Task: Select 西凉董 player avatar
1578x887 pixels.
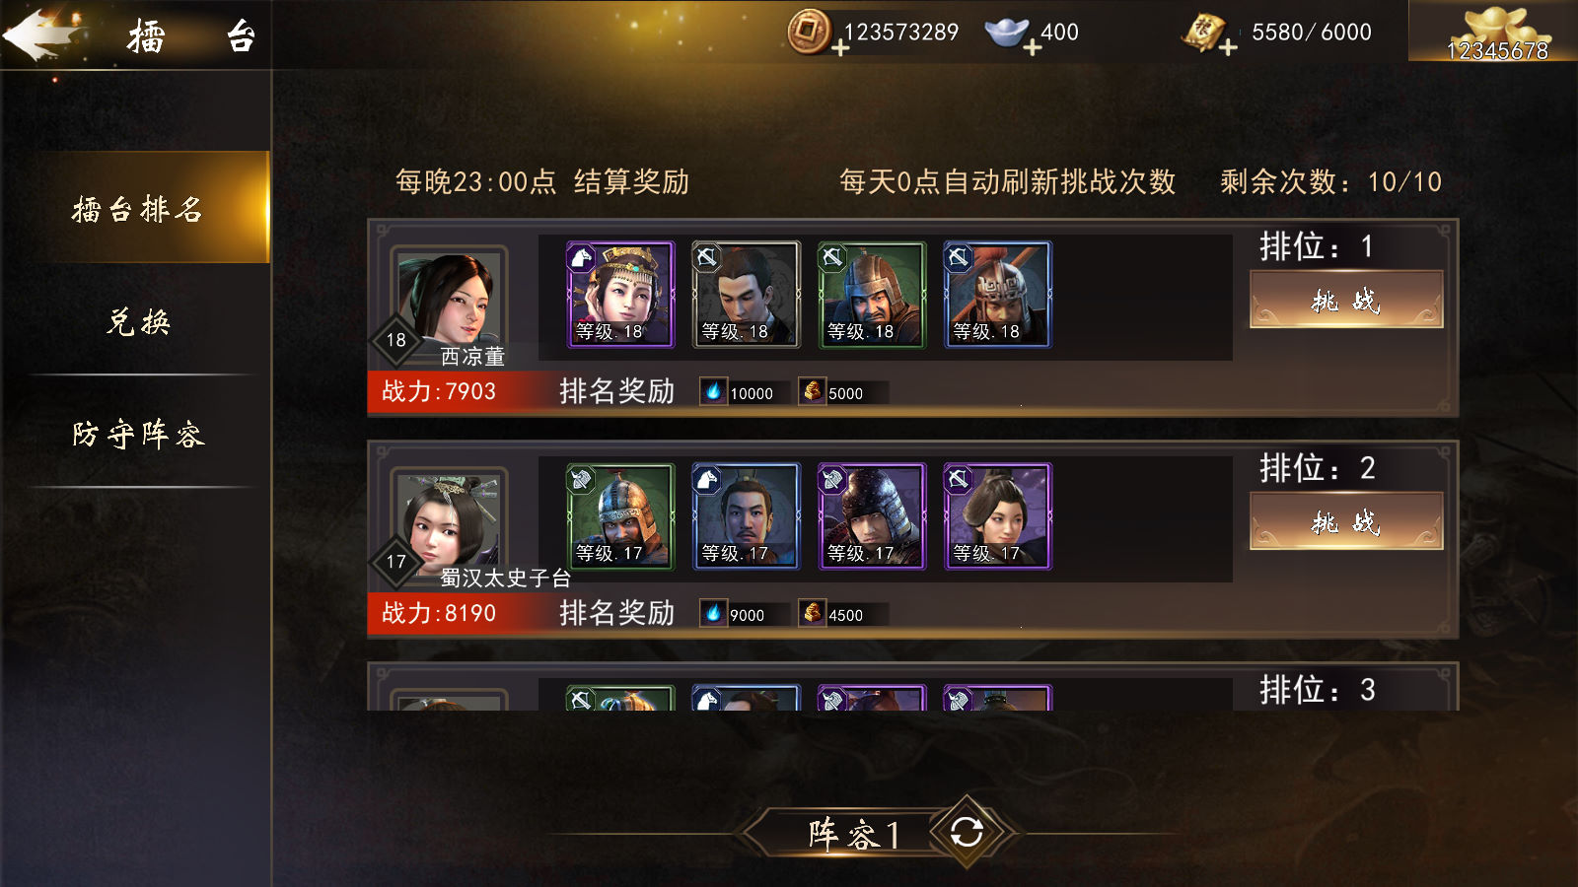Action: click(x=450, y=299)
